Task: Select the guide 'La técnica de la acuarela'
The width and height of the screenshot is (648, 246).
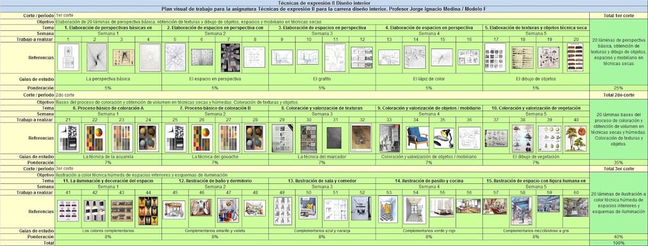Action: click(x=108, y=157)
